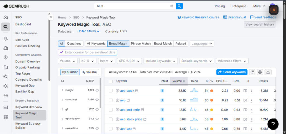The height and width of the screenshot is (134, 286).
Task: Open the Include keywords dropdown
Action: click(161, 61)
